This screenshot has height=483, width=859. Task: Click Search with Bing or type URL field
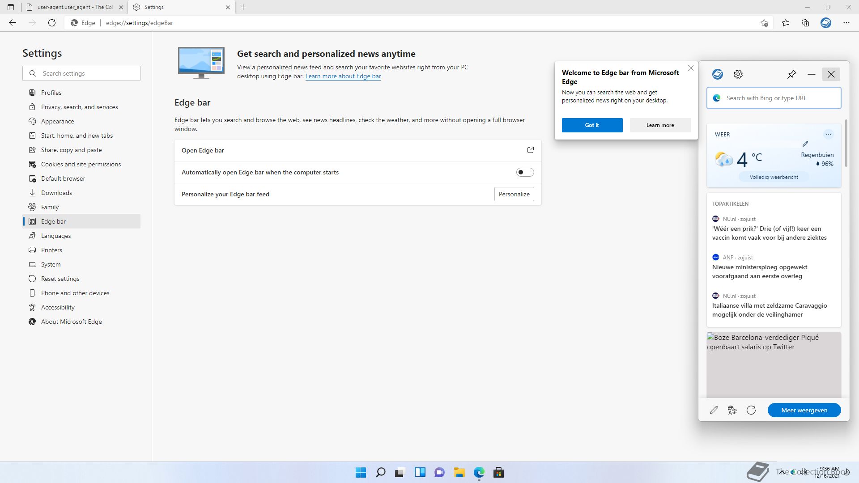pyautogui.click(x=774, y=98)
